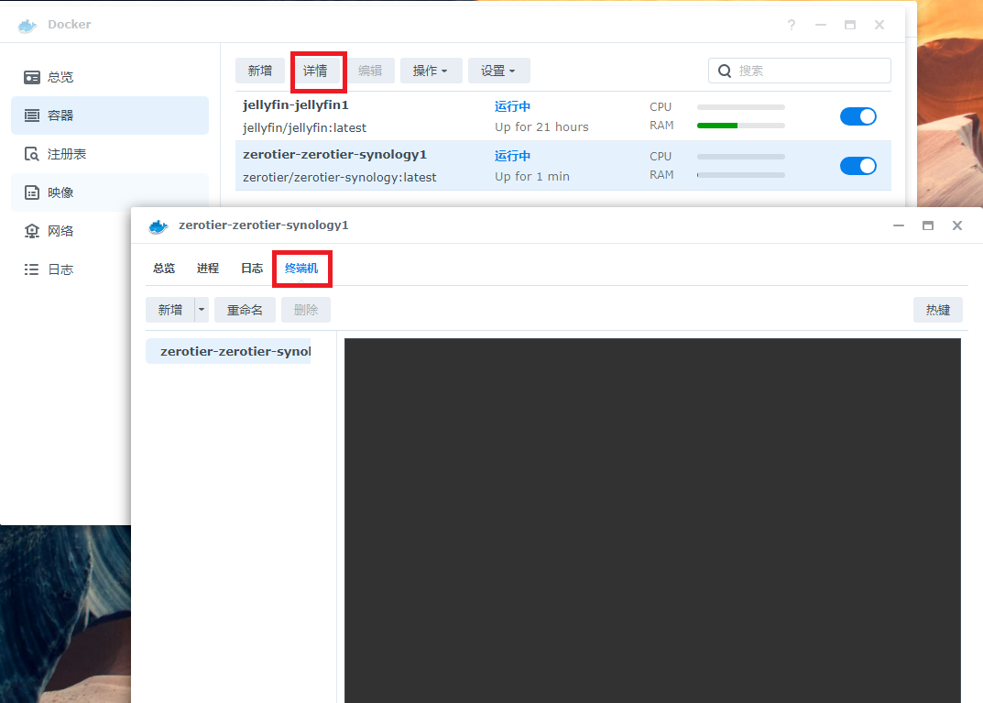Expand the 操作 action dropdown
Screen dimensions: 983x703
click(x=430, y=71)
